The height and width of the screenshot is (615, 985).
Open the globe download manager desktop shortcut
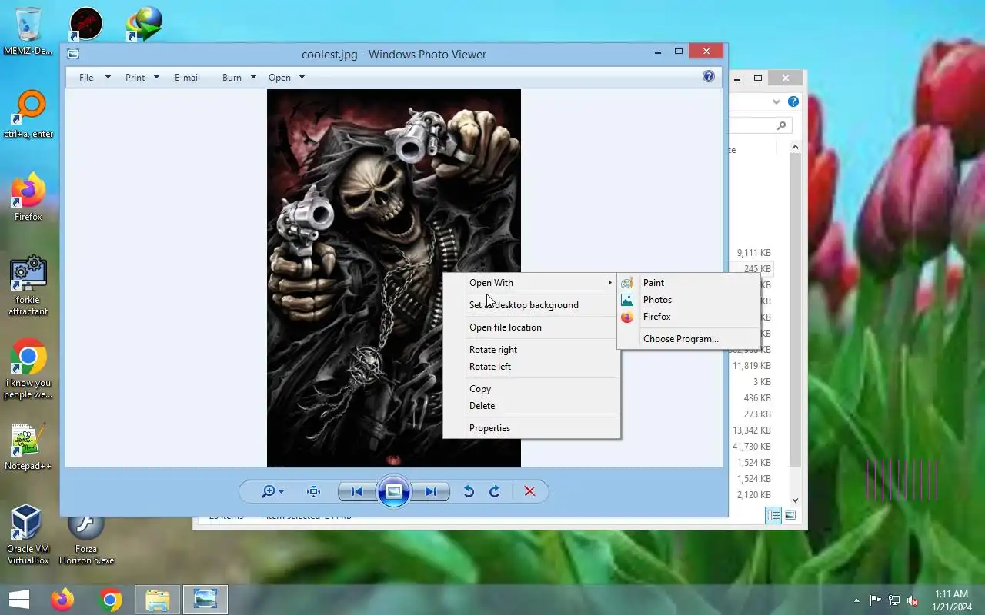point(144,24)
